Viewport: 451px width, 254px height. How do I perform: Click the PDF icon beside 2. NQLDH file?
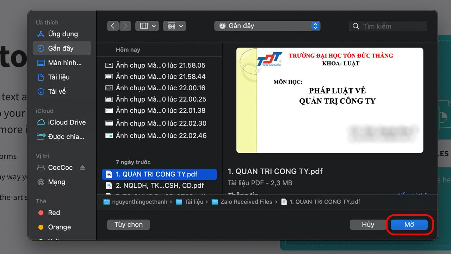[x=109, y=186]
